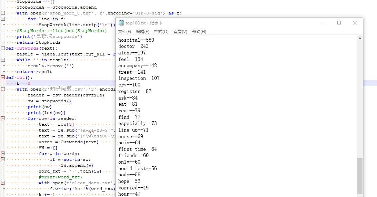Open the 格式(O) menu in Notepad
This screenshot has height=197, width=377.
coord(161,32)
